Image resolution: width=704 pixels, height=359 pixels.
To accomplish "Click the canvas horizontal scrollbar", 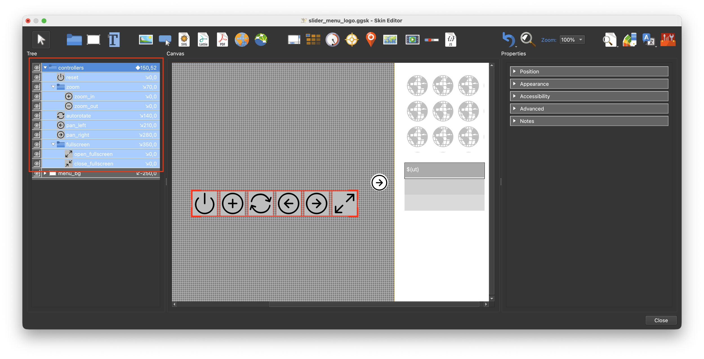I will [x=373, y=304].
